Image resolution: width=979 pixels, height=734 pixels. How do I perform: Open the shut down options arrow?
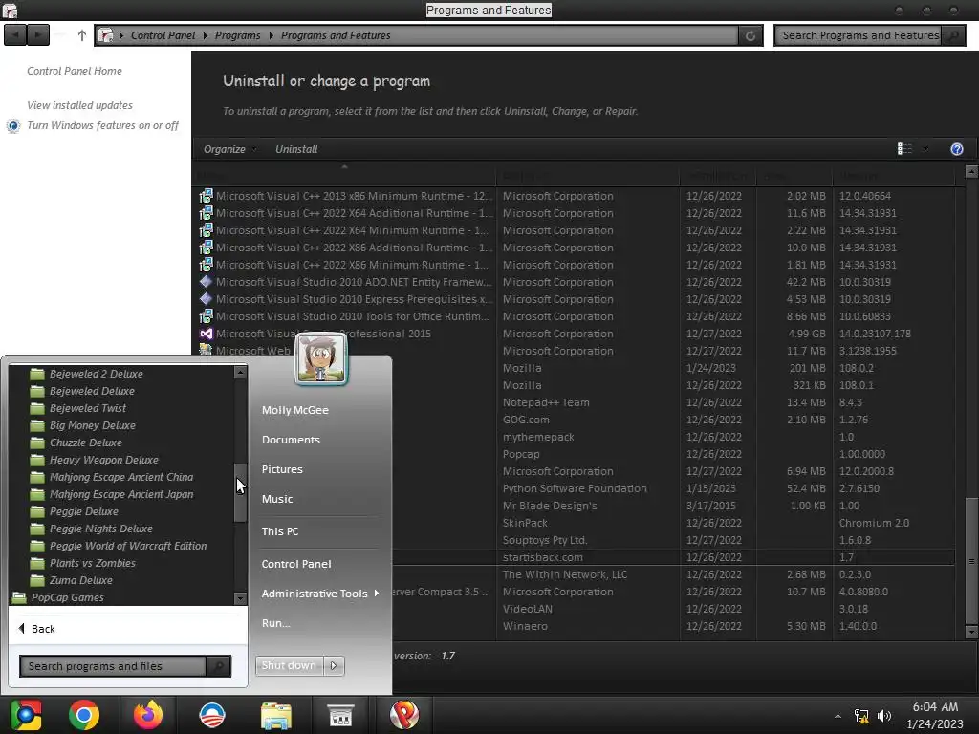[334, 665]
